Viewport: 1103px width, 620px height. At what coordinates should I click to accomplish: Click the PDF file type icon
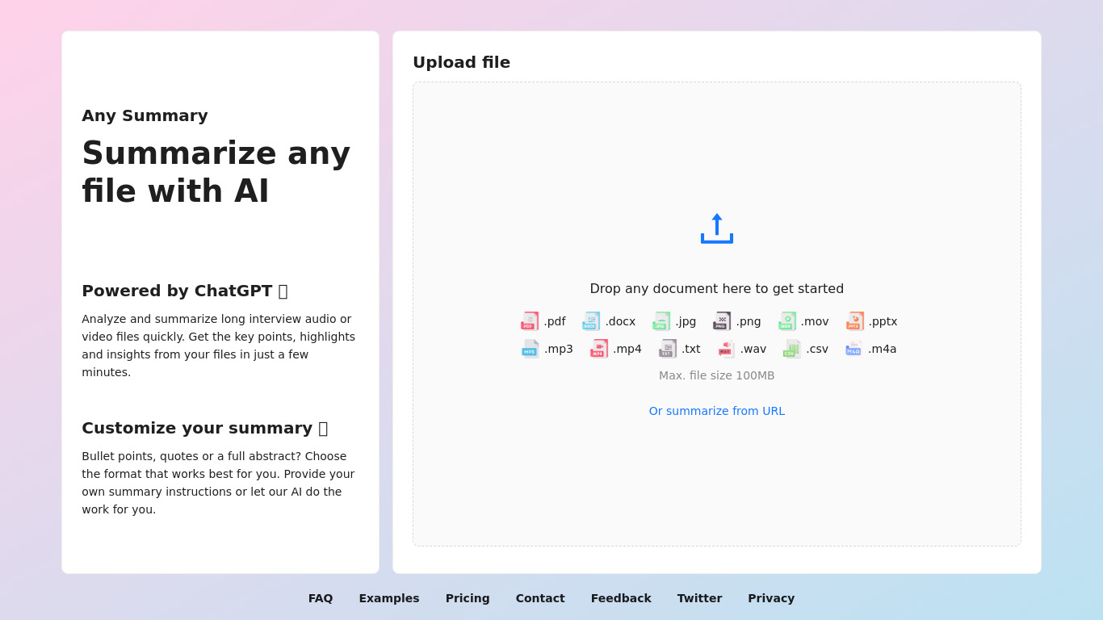(530, 321)
